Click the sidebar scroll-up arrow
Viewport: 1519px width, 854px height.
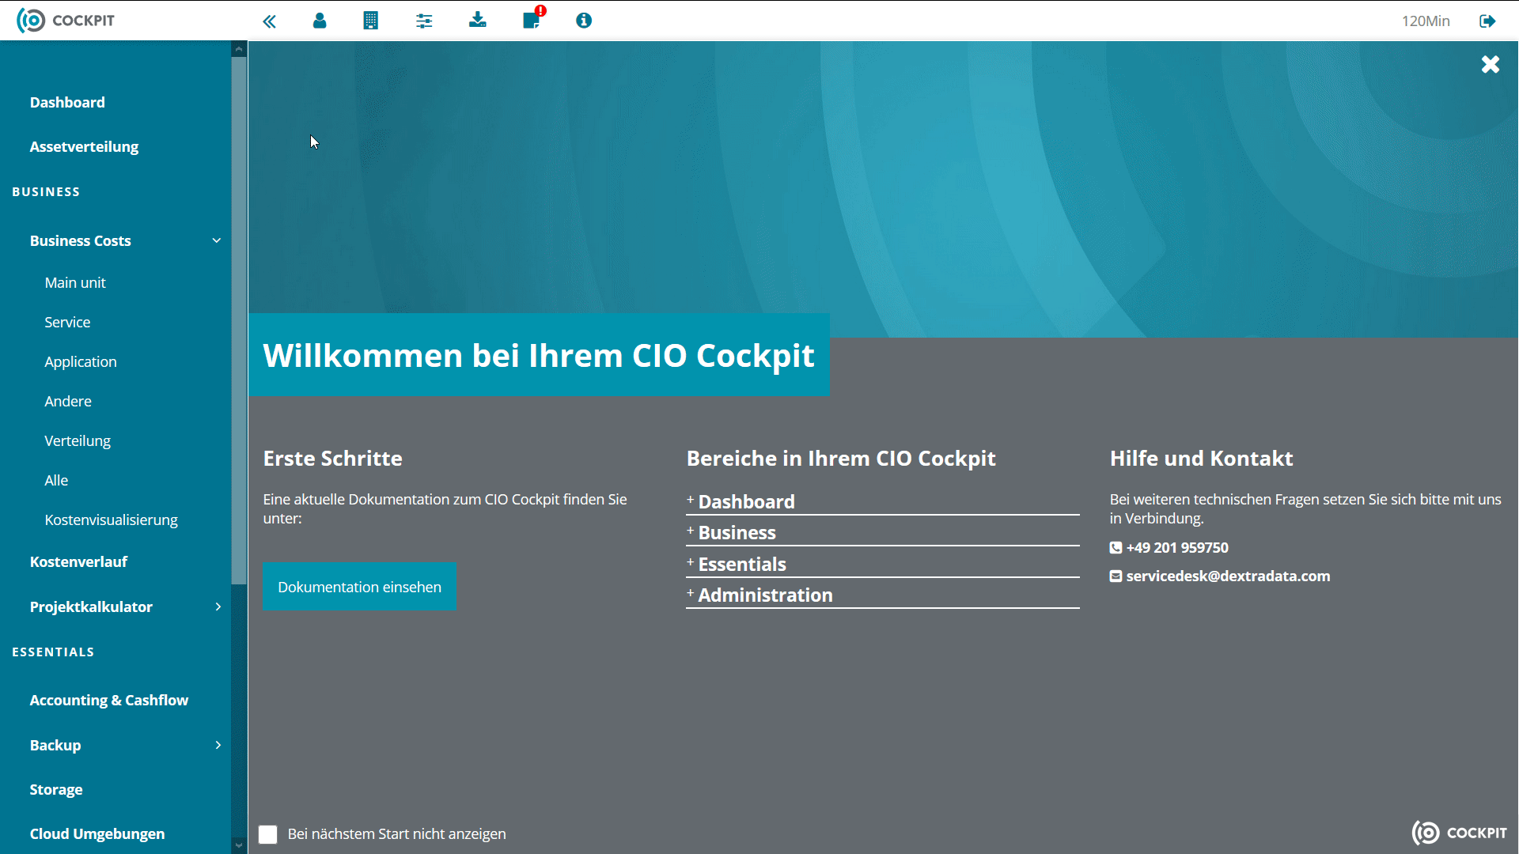pyautogui.click(x=239, y=49)
